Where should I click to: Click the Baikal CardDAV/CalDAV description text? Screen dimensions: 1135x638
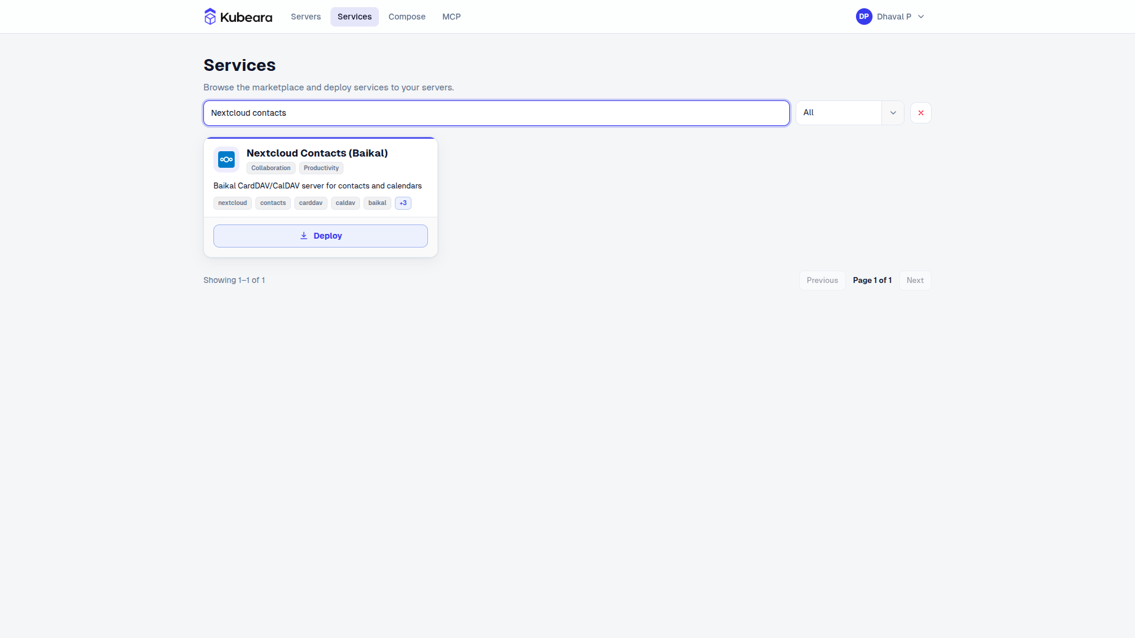tap(317, 186)
